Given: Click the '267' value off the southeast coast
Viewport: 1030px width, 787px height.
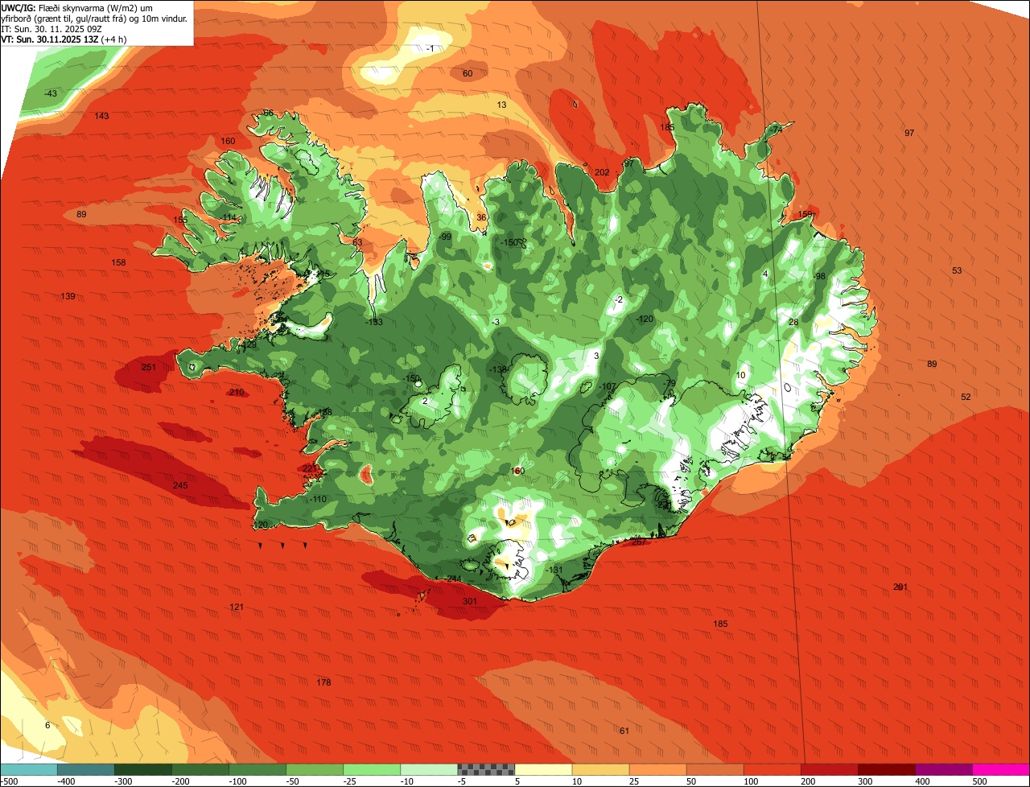Looking at the screenshot, I should (x=639, y=542).
